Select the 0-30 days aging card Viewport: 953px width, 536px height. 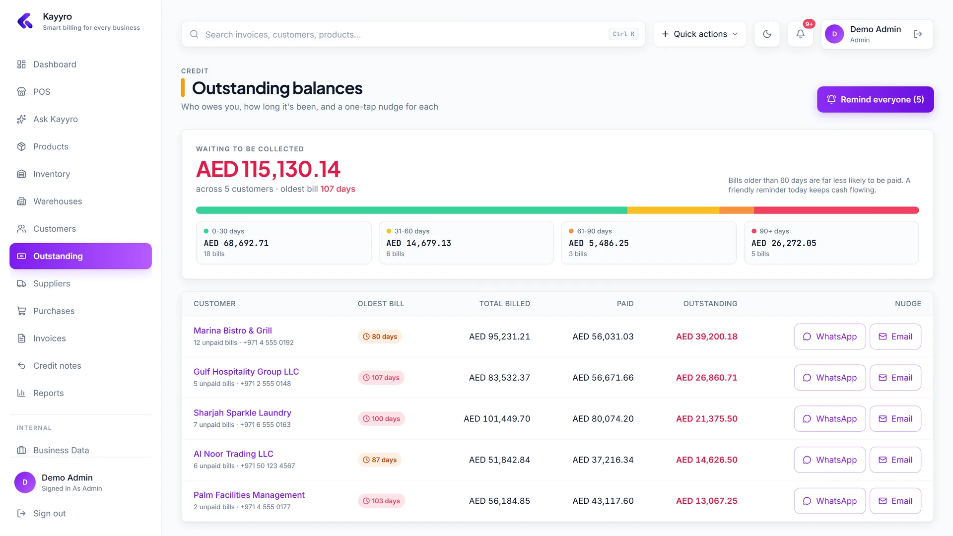pos(283,243)
